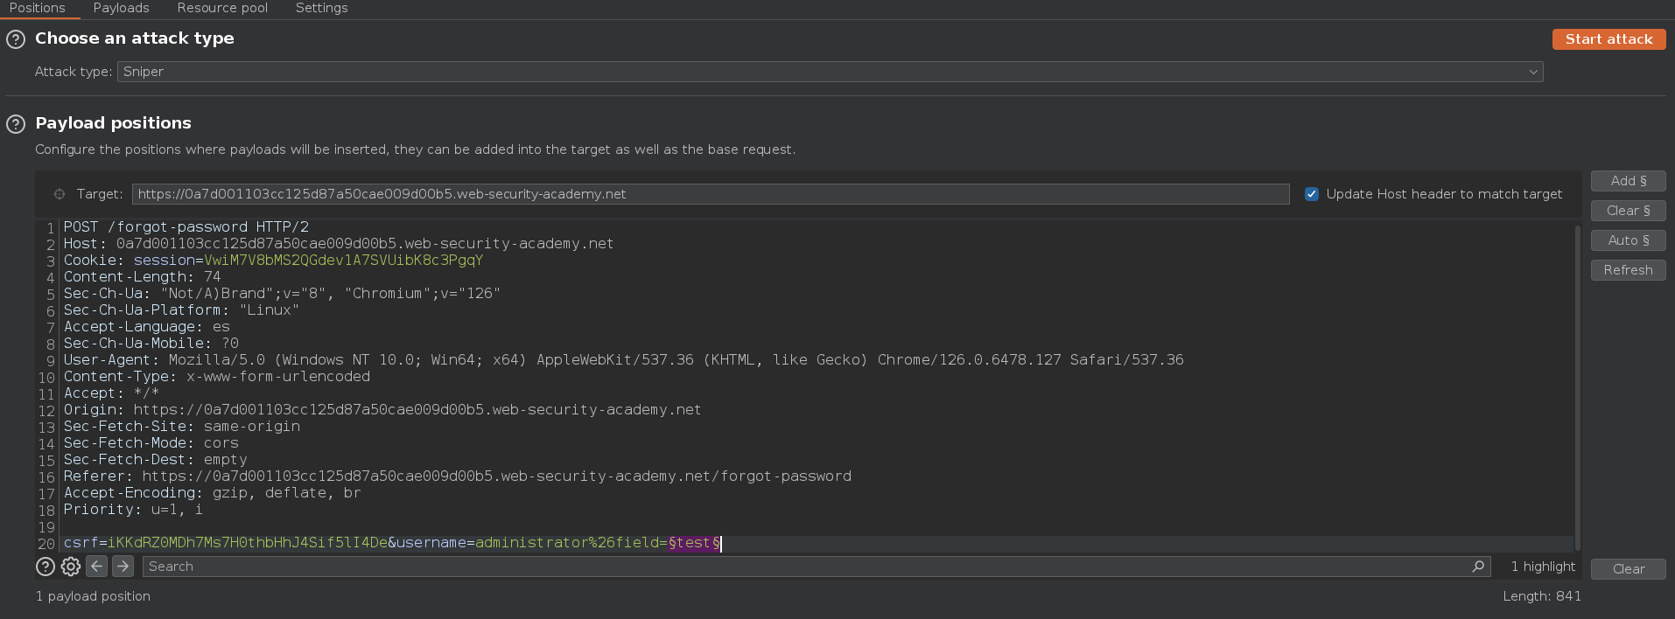This screenshot has width=1675, height=619.
Task: Click the Accept-Language: es line
Action: point(147,327)
